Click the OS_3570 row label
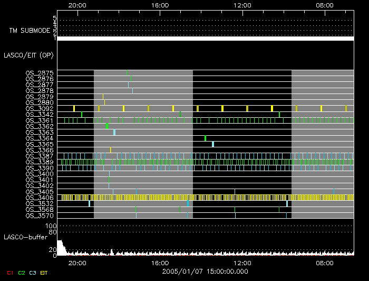The image size is (369, 281). [40, 216]
